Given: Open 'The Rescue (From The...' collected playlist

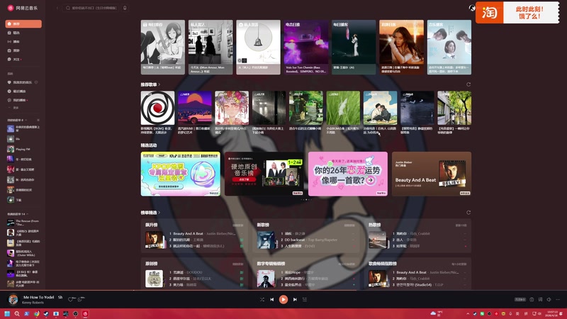Looking at the screenshot, I should tap(23, 223).
